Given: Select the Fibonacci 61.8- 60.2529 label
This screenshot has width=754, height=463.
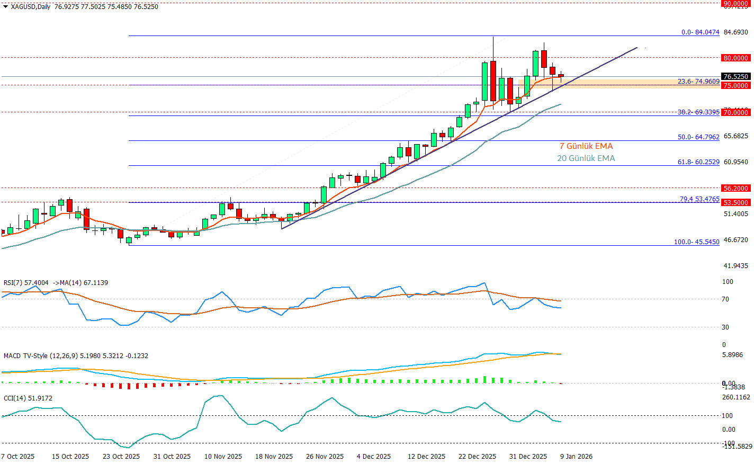Looking at the screenshot, I should pyautogui.click(x=698, y=162).
